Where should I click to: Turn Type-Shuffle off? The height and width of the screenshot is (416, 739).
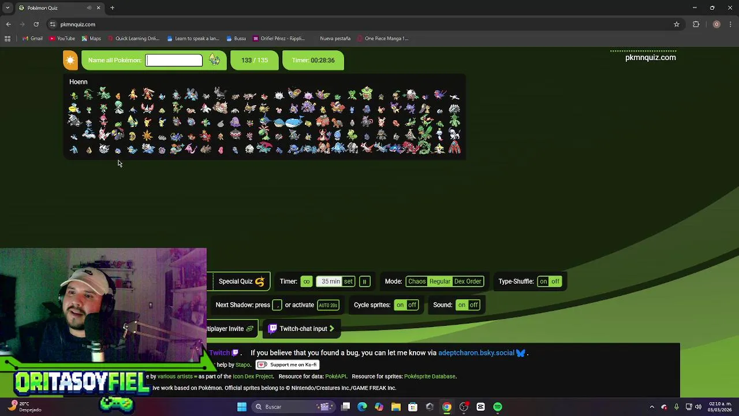555,281
